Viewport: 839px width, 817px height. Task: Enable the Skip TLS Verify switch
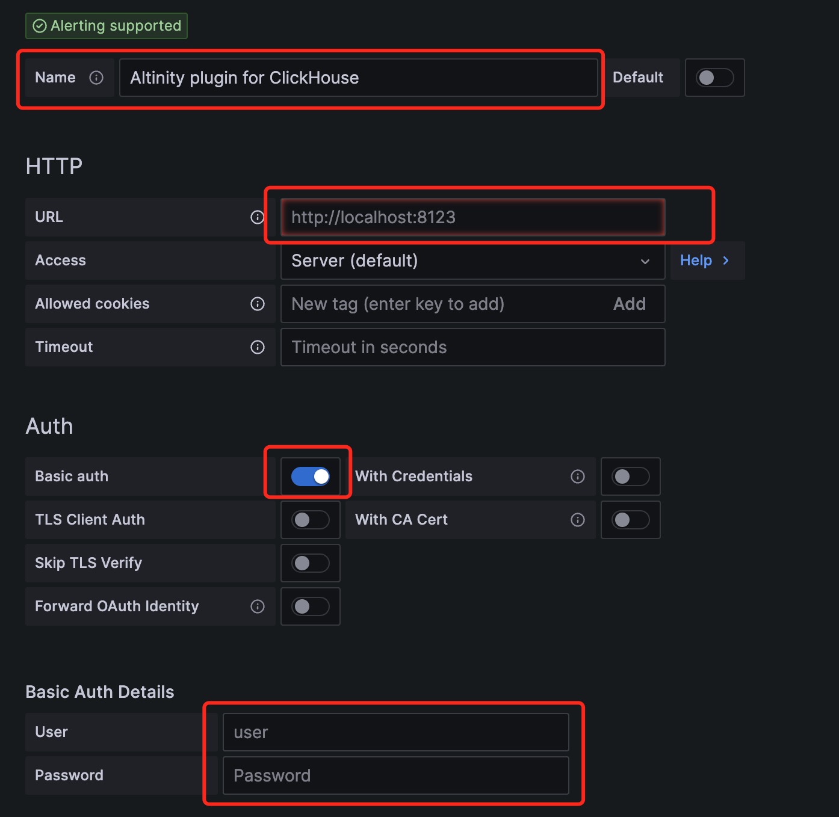click(311, 563)
